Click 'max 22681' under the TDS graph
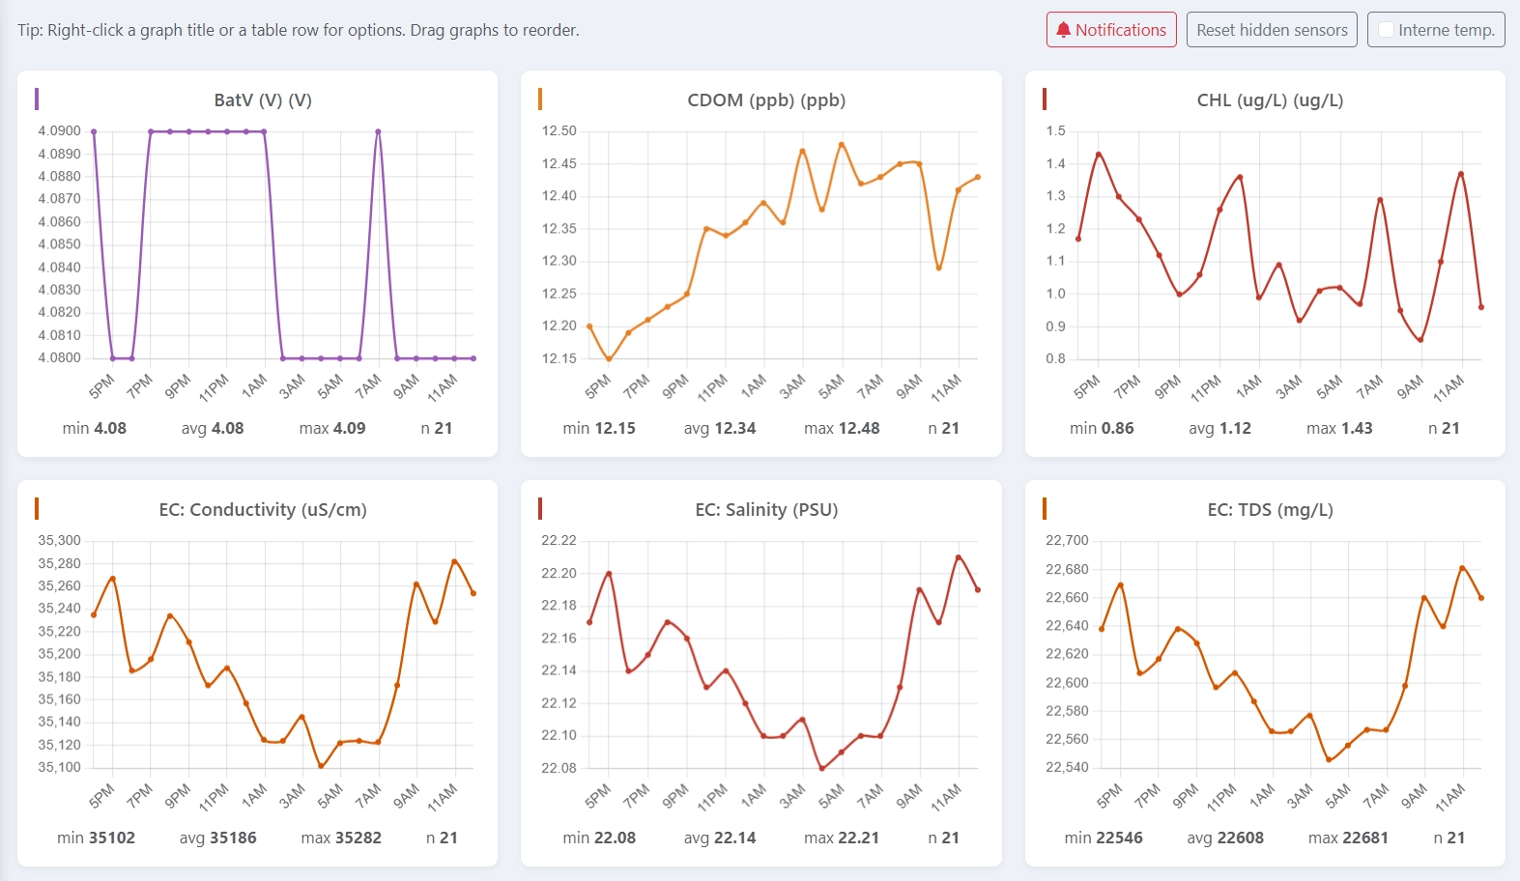 (x=1348, y=838)
